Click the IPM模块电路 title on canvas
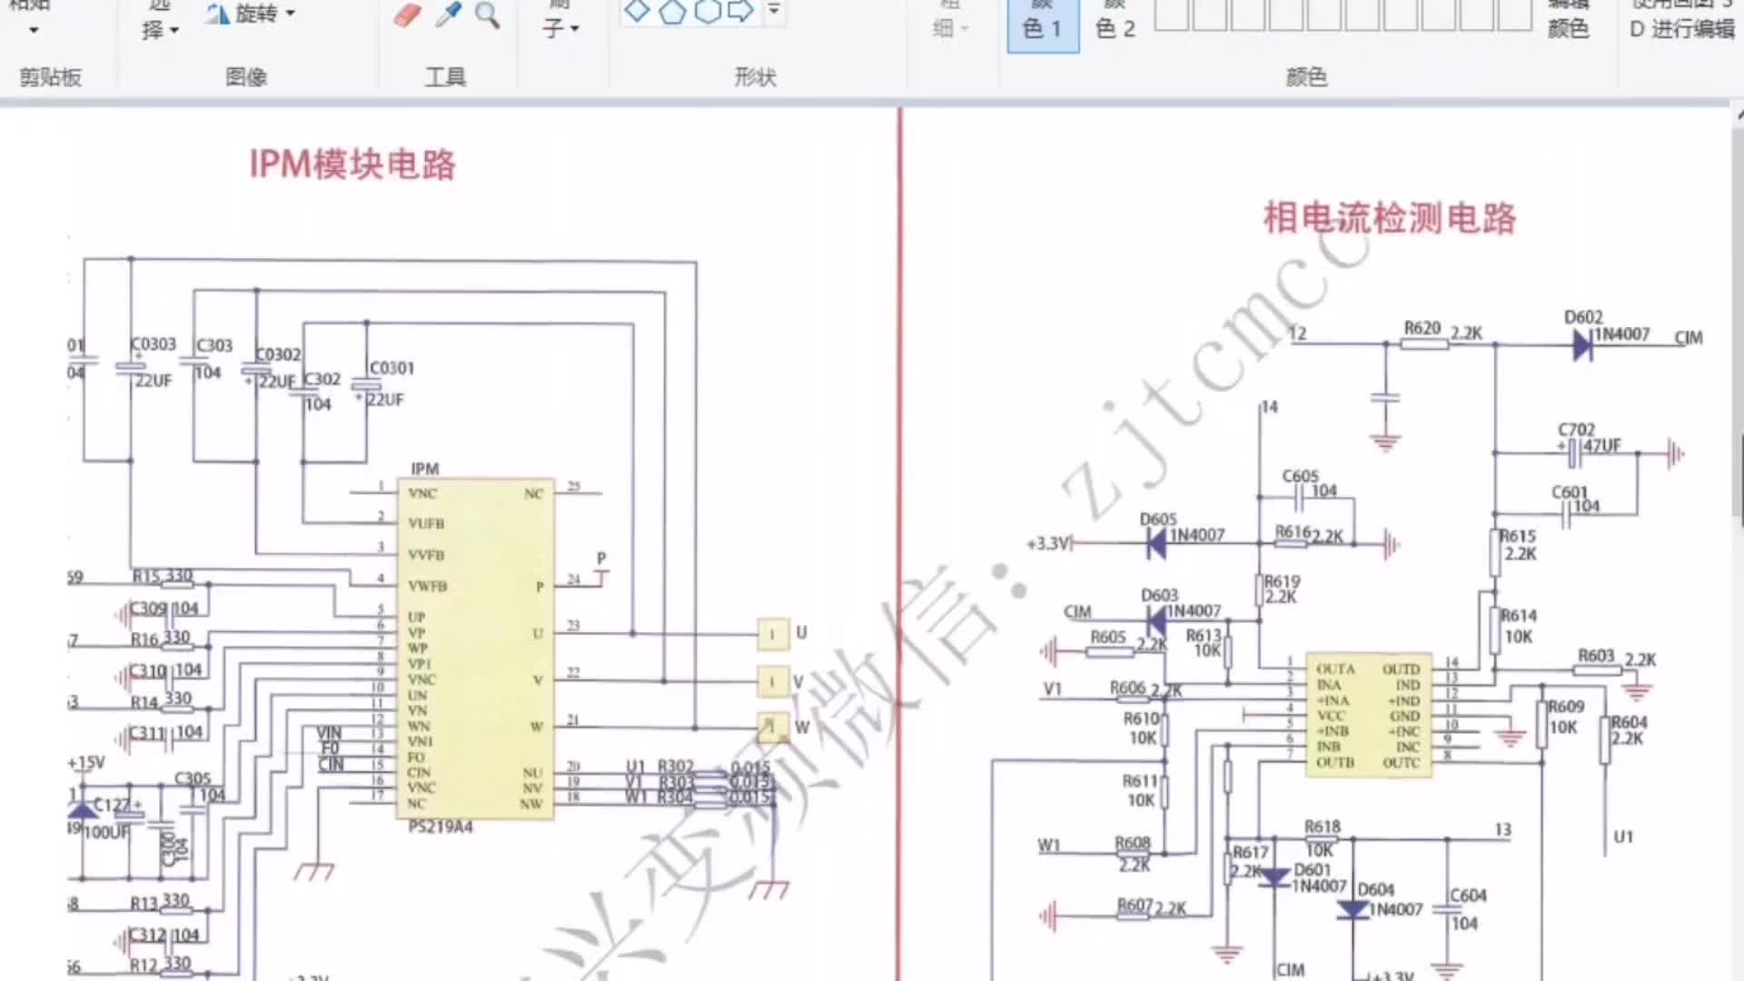This screenshot has height=981, width=1744. click(352, 164)
